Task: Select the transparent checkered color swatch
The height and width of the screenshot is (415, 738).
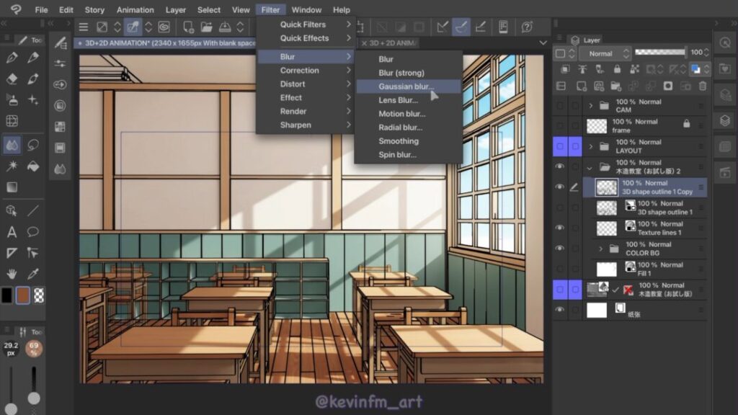Action: pyautogui.click(x=39, y=295)
